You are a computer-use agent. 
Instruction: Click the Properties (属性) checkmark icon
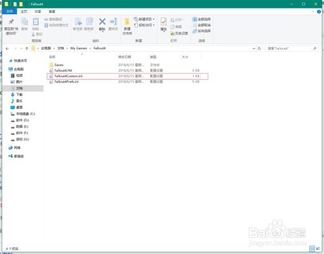[x=163, y=22]
